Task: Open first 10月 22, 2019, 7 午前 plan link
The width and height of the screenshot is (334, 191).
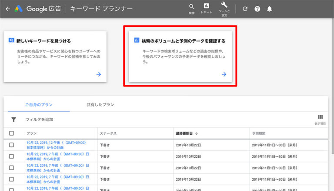Action: (x=58, y=156)
